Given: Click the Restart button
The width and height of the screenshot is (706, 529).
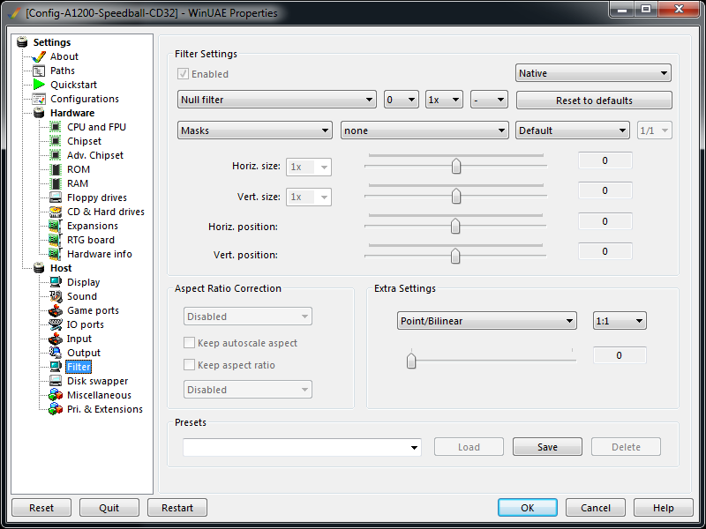Looking at the screenshot, I should (x=177, y=508).
